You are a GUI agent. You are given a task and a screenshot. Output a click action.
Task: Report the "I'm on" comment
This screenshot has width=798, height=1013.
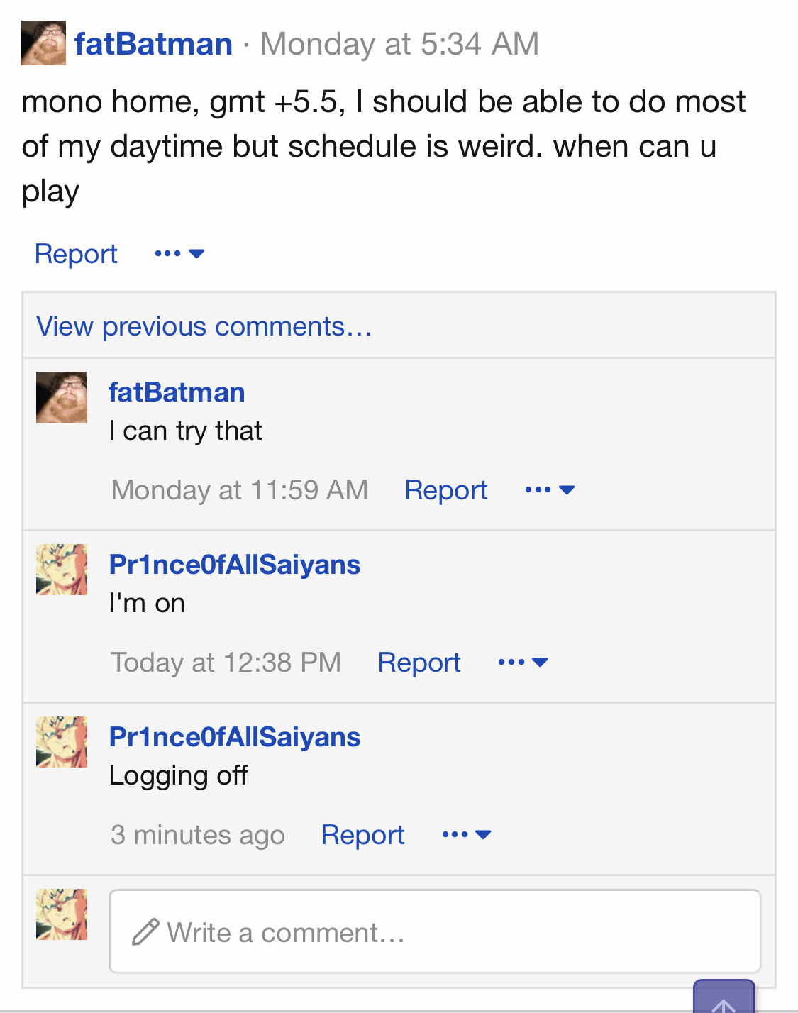coord(419,663)
